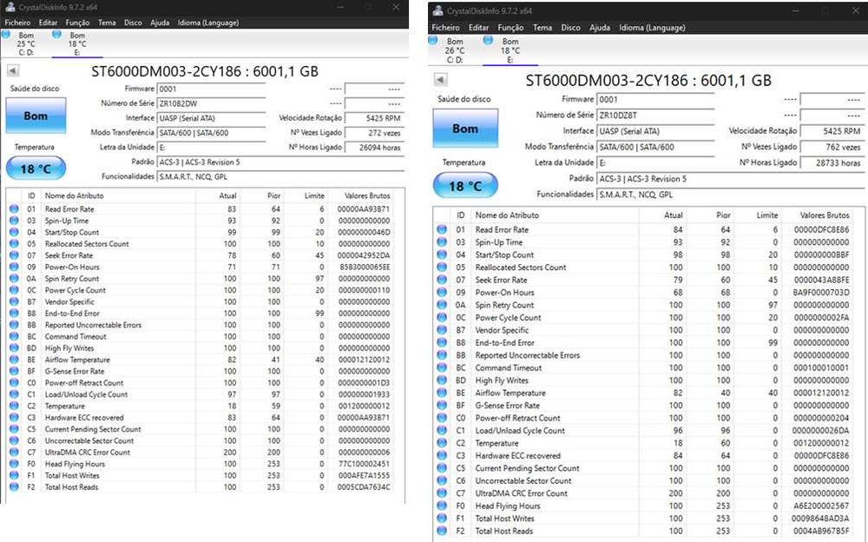Click Nº Vezes Ligado value 762 vezes
This screenshot has height=542, width=868.
tap(832, 147)
